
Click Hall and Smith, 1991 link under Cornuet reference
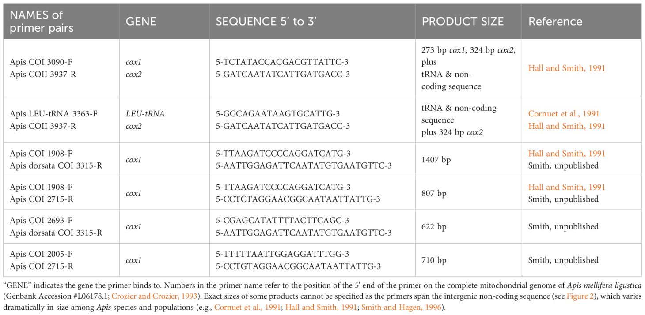coord(567,126)
